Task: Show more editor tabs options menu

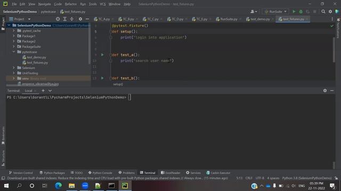Action: click(332, 19)
